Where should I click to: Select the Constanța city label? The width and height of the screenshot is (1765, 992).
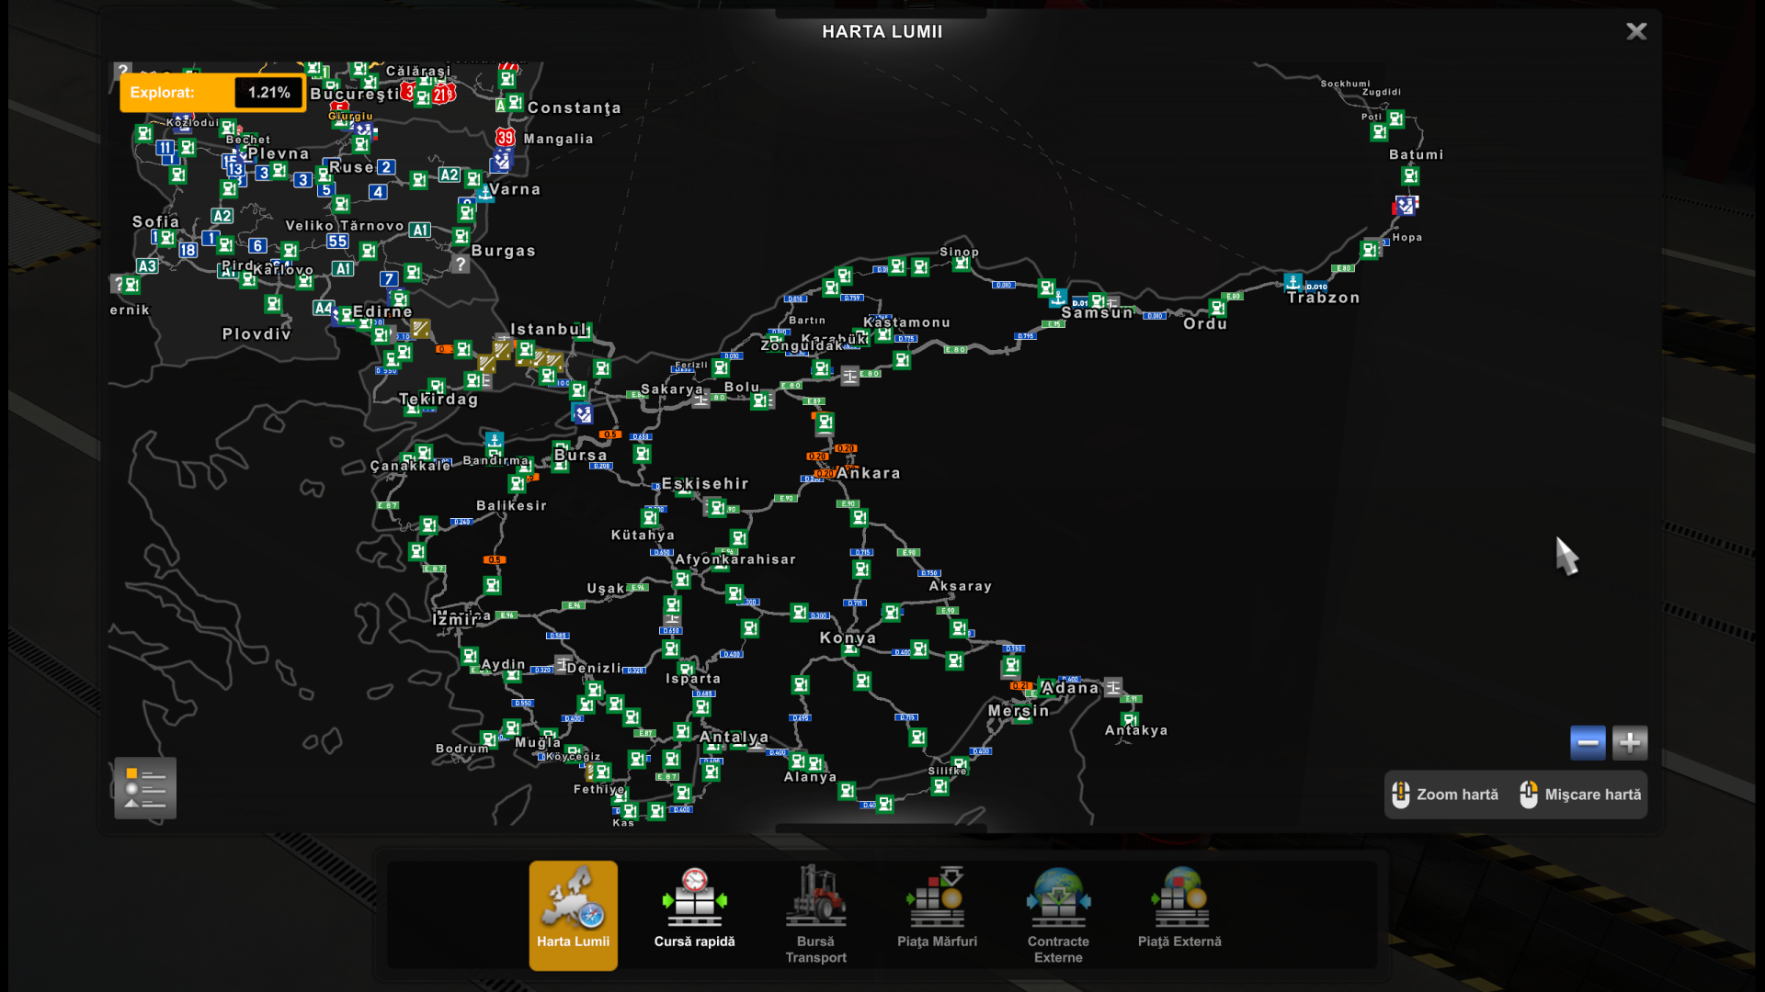(575, 107)
